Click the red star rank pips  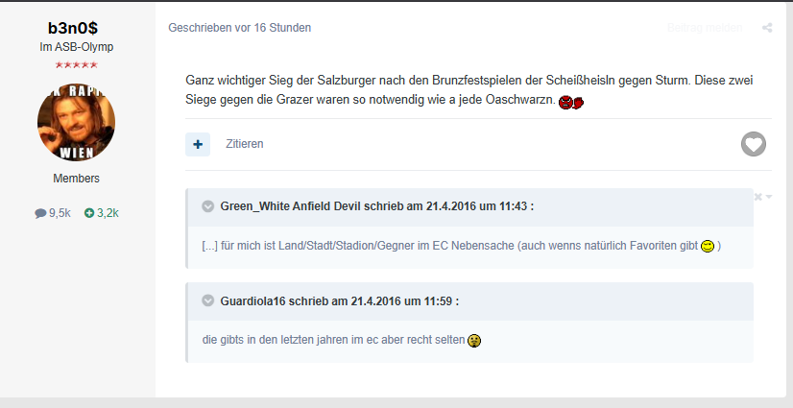[x=77, y=64]
